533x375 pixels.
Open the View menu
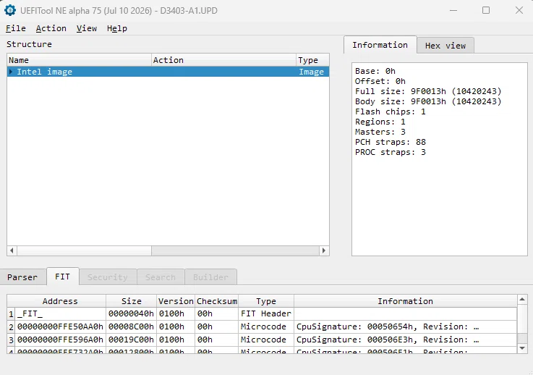[86, 28]
